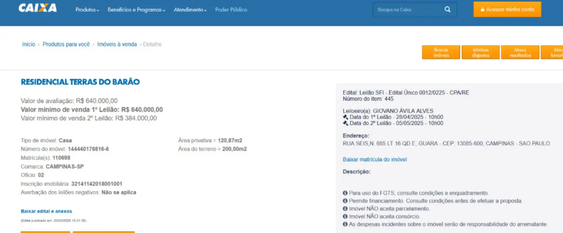Click the gavel icon for 2º Leilão date

[x=346, y=123]
